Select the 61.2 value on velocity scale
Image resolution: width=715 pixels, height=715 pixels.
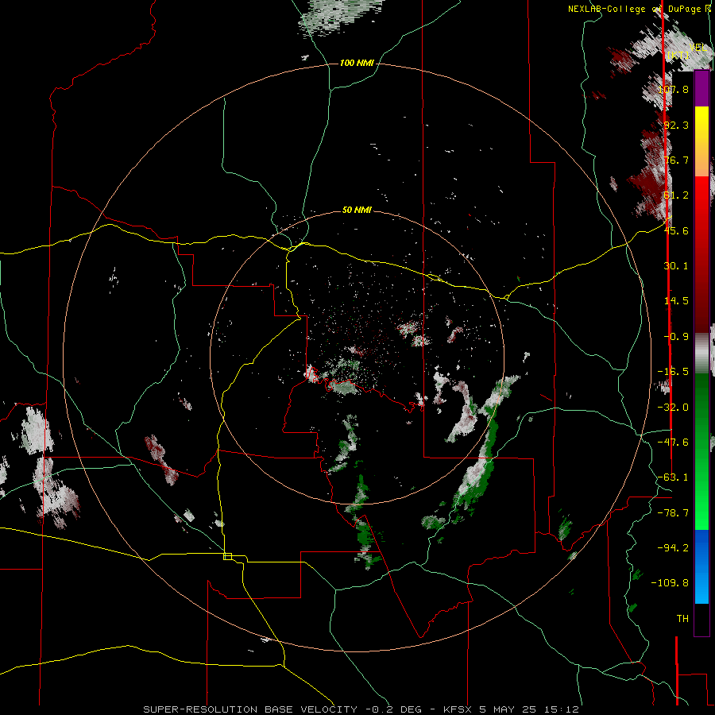pos(676,195)
